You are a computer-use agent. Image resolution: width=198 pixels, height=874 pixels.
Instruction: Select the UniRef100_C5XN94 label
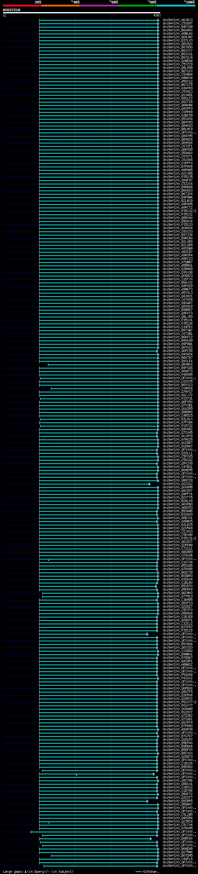177,75
